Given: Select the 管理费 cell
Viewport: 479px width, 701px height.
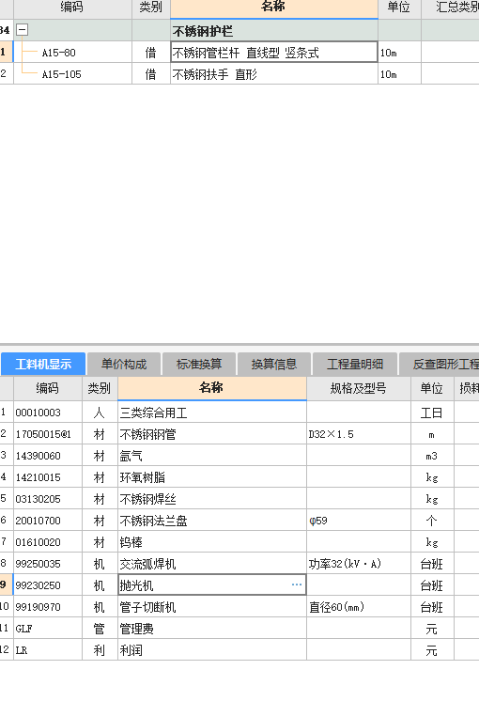Looking at the screenshot, I should coord(212,628).
